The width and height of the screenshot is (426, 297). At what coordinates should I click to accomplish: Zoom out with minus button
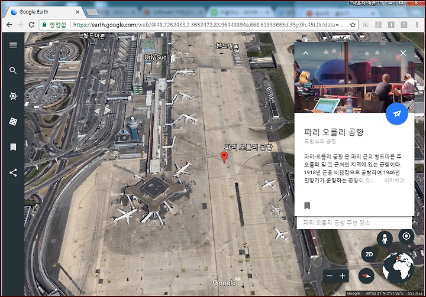coord(330,276)
